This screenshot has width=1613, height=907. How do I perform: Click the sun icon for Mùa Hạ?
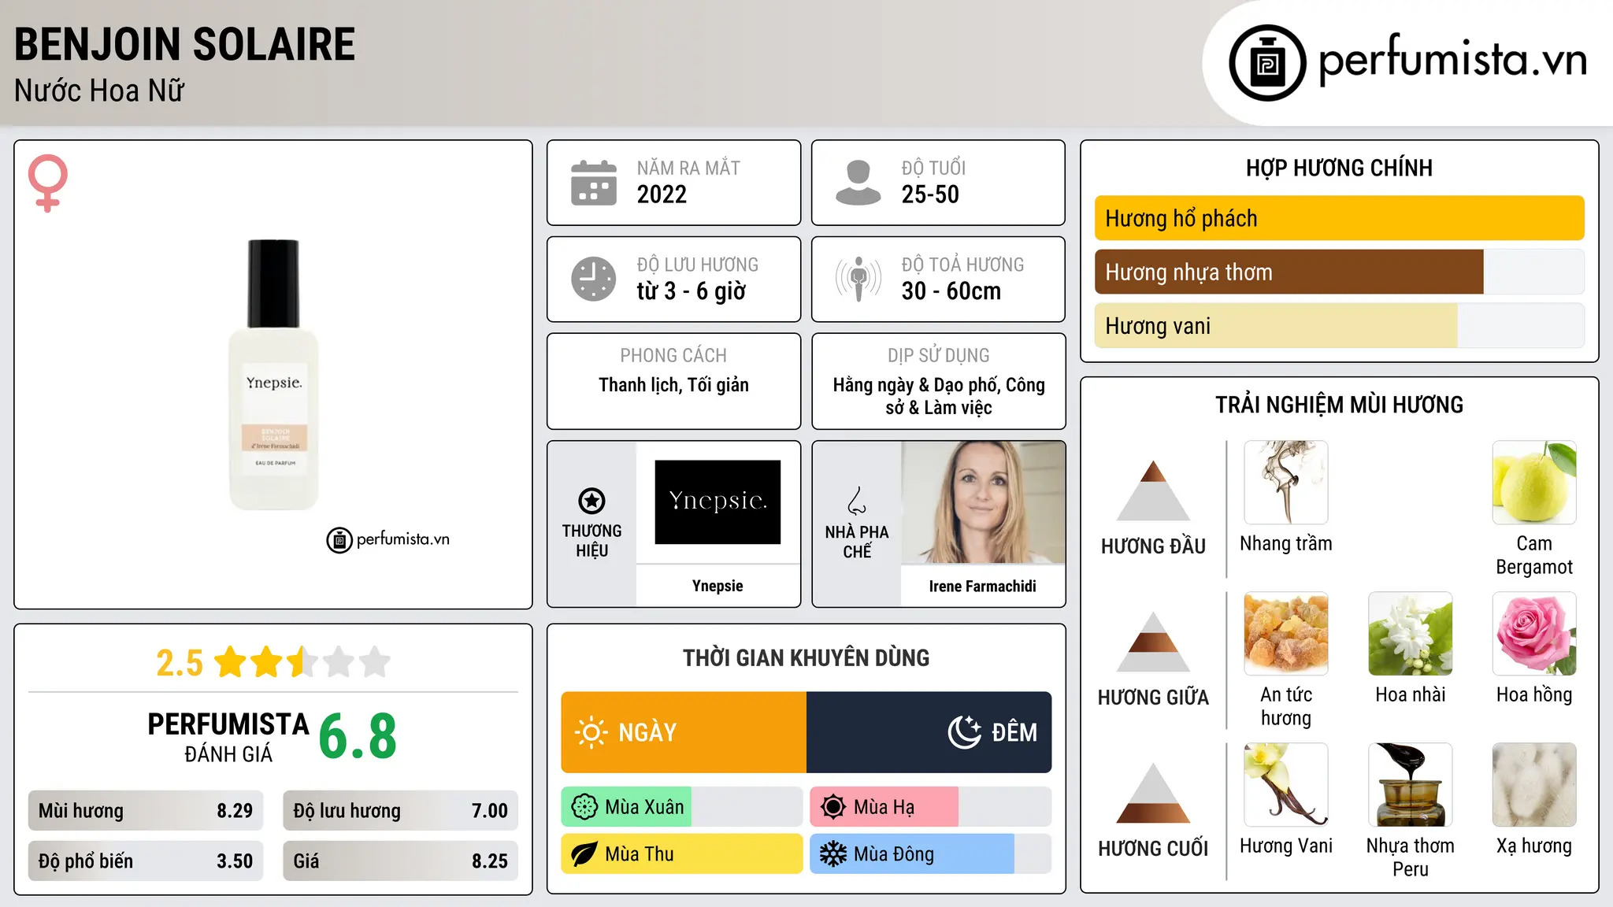tap(833, 807)
